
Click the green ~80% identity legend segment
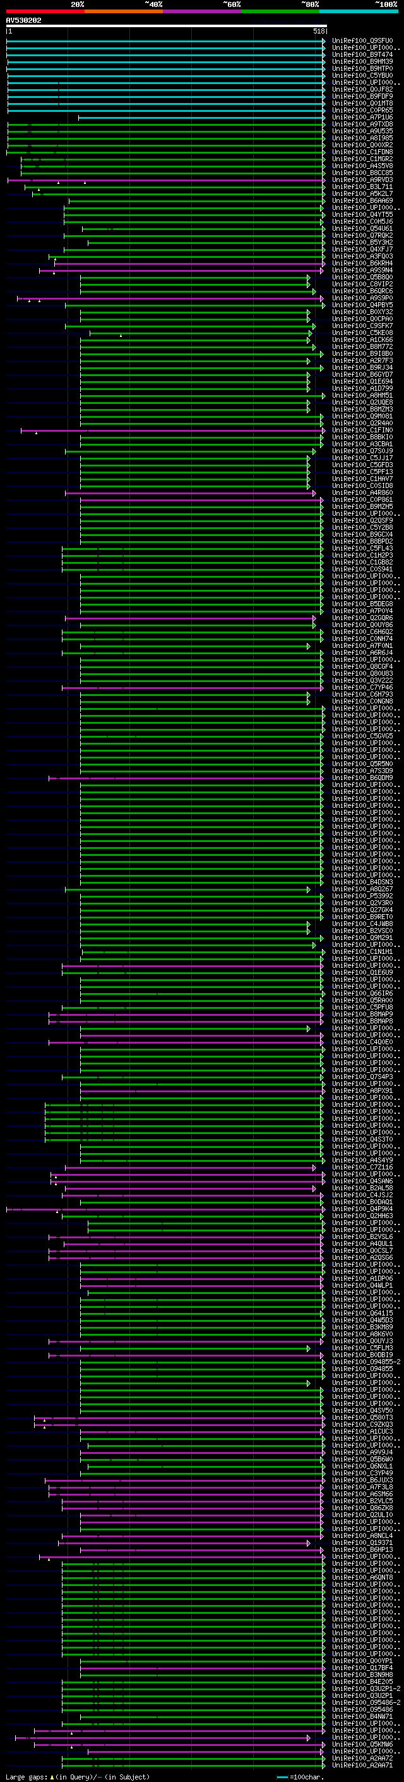(280, 11)
